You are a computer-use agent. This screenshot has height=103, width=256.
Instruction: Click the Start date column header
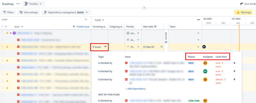coord(148,26)
